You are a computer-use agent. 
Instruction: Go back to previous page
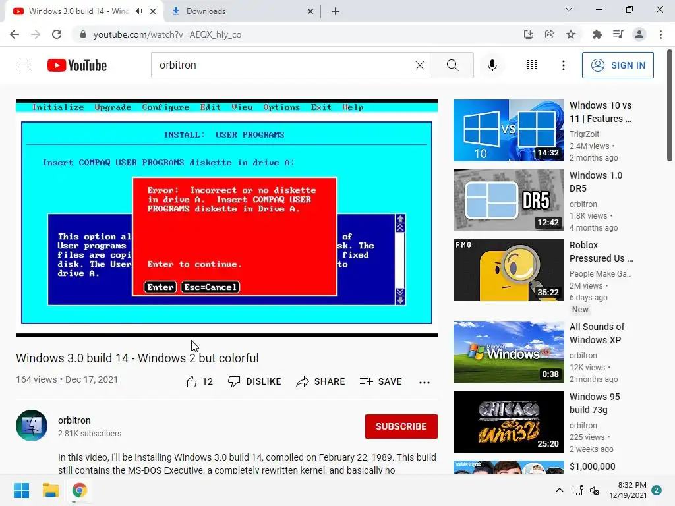[15, 34]
